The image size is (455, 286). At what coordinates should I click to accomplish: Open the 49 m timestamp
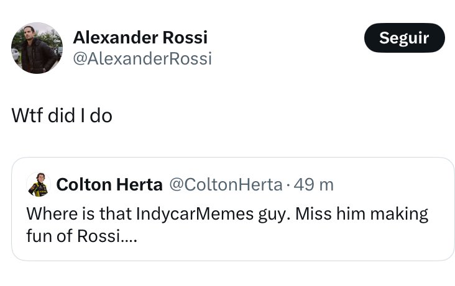(x=313, y=185)
